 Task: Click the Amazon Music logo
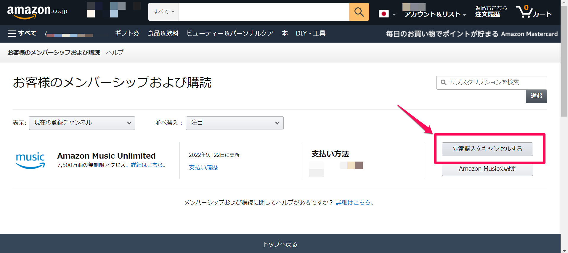tap(30, 161)
